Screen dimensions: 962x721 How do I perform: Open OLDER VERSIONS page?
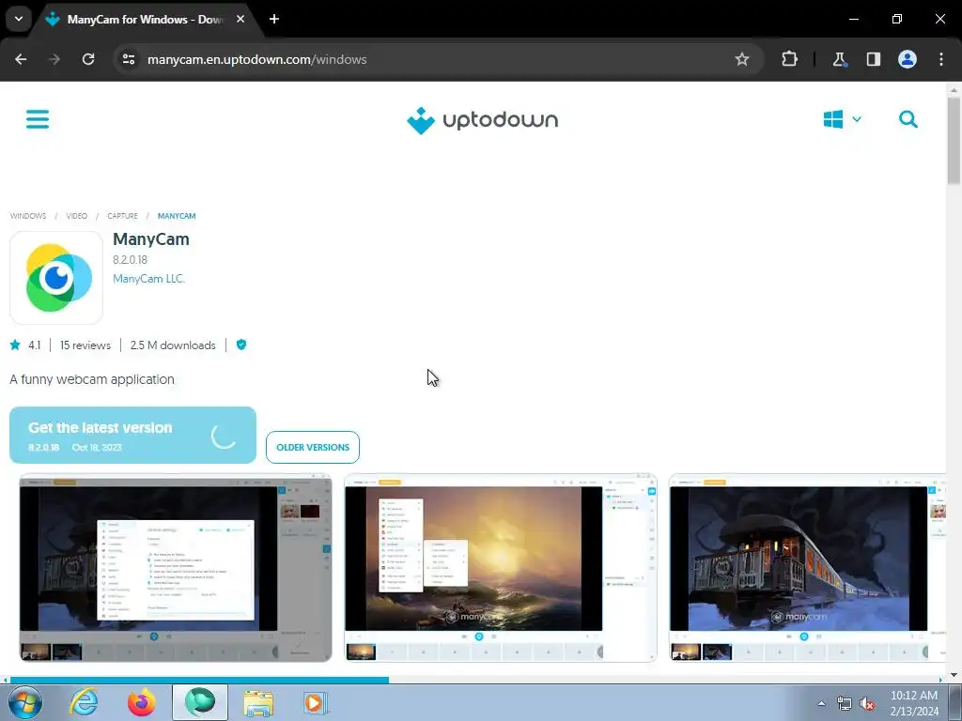coord(313,448)
